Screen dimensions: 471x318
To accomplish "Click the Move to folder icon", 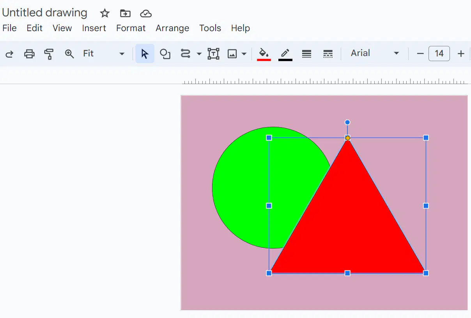I will (125, 14).
